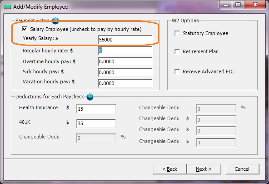
Task: Tick the Retirement Plan checkbox
Action: click(x=177, y=51)
